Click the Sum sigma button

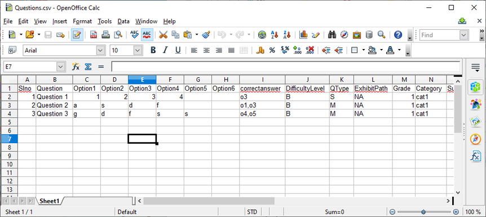(88, 67)
